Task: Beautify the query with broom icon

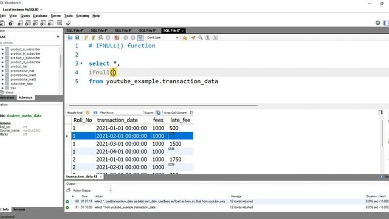Action: point(193,38)
